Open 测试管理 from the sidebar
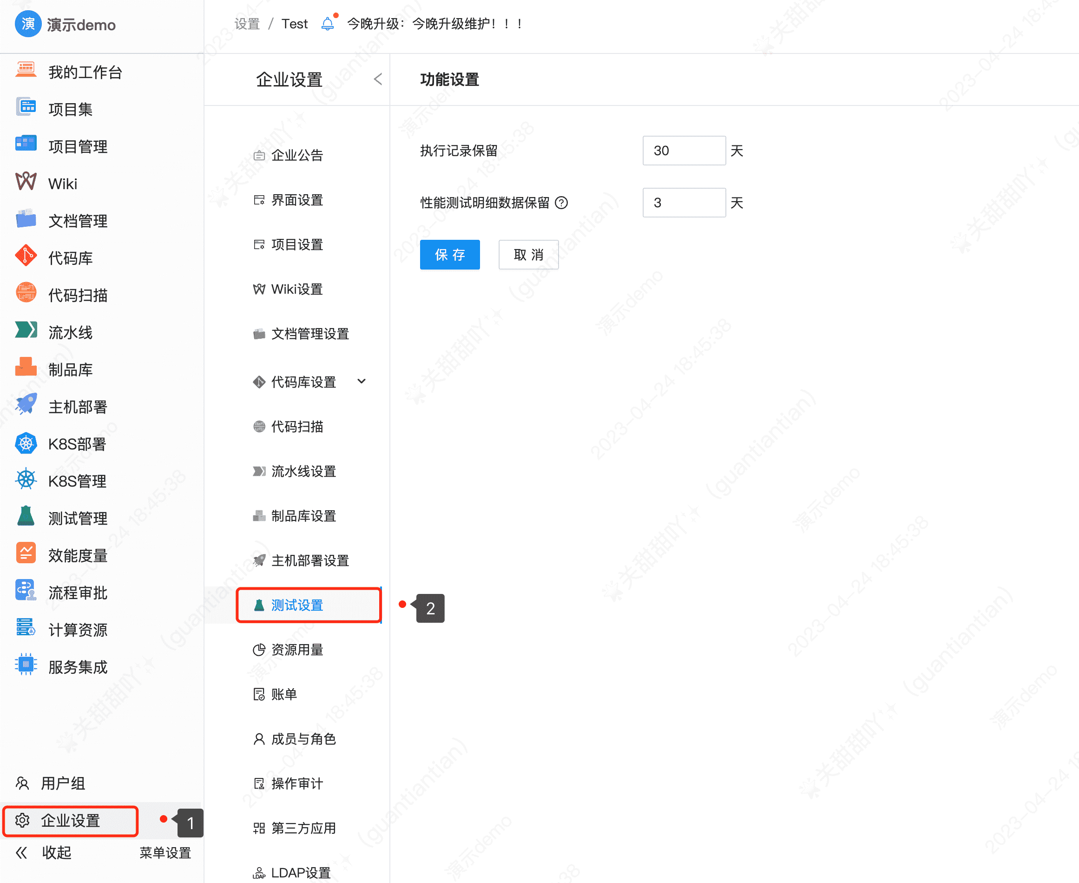Screen dimensions: 1079x883 coord(77,518)
